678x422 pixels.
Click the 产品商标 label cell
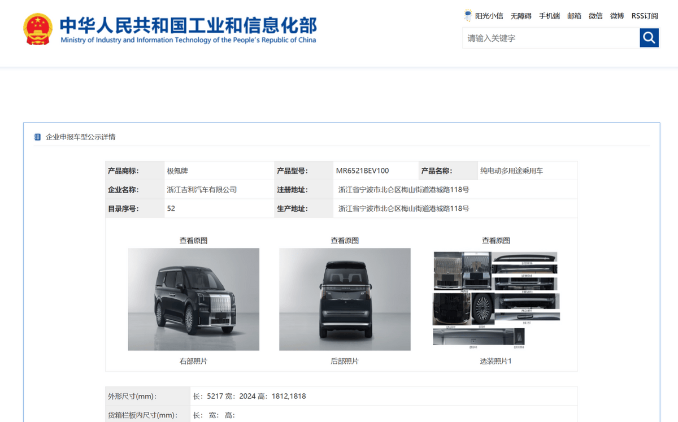click(x=134, y=171)
